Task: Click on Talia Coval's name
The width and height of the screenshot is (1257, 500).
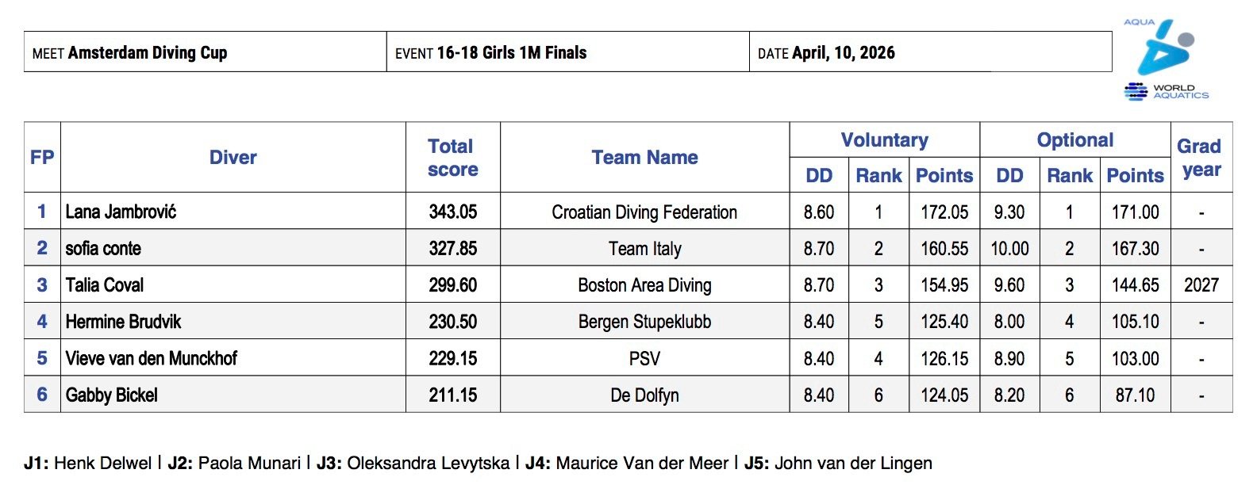Action: 105,285
